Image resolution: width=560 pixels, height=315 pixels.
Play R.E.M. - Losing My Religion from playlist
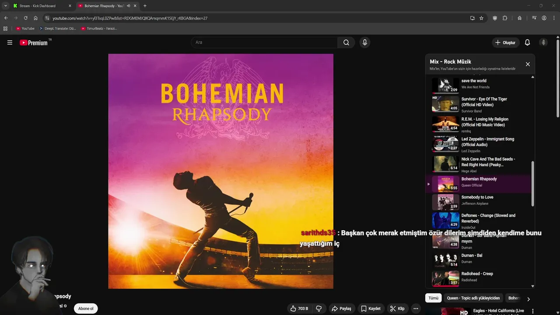coord(479,125)
